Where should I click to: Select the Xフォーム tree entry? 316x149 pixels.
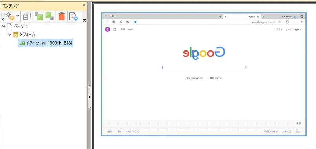click(27, 34)
